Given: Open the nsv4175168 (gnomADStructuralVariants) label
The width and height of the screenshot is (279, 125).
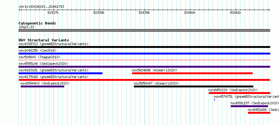Looking at the screenshot, I should [x=54, y=77].
